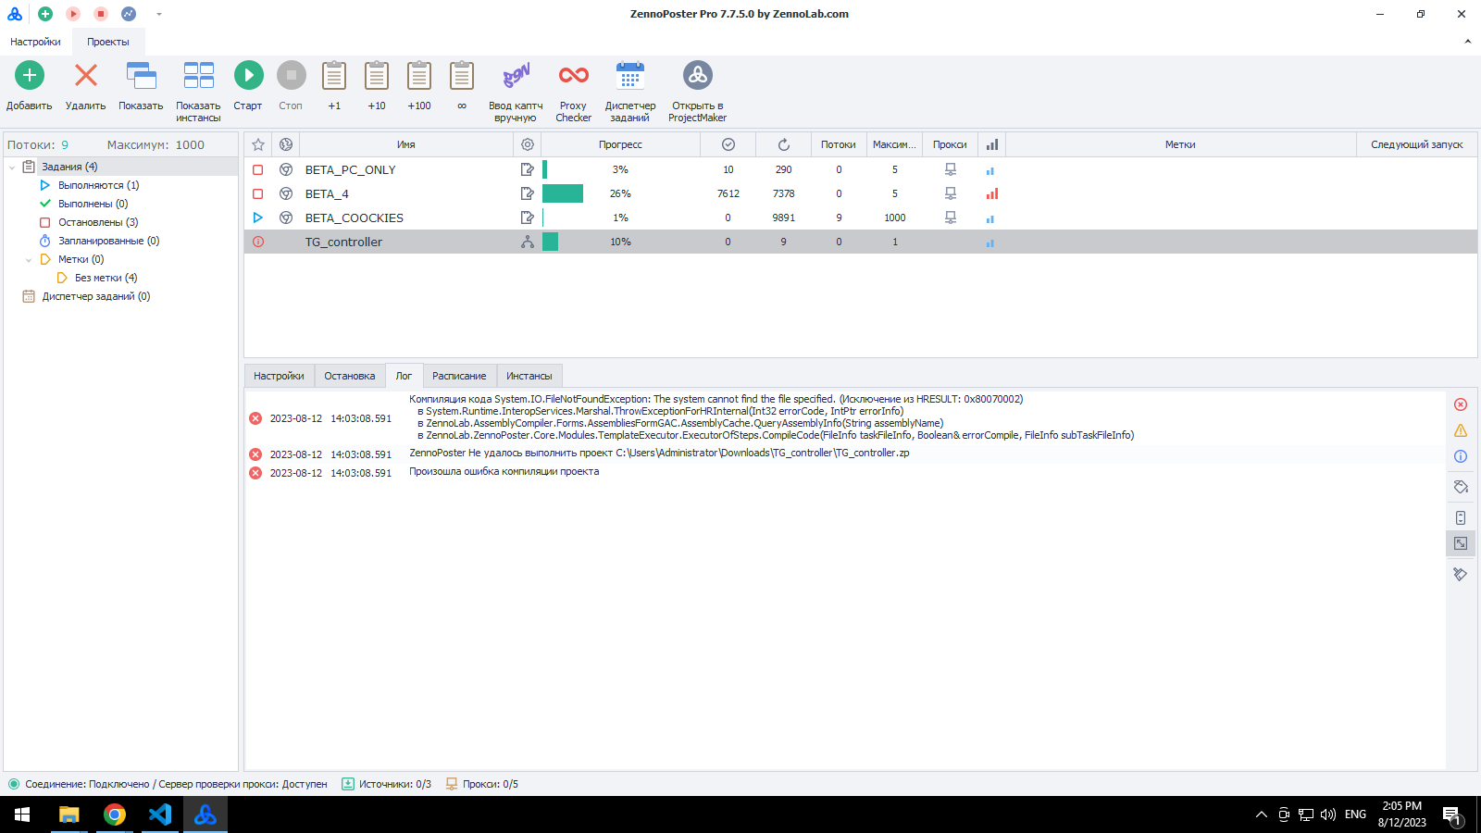
Task: Launch the Proxy Checker tool
Action: 574,75
